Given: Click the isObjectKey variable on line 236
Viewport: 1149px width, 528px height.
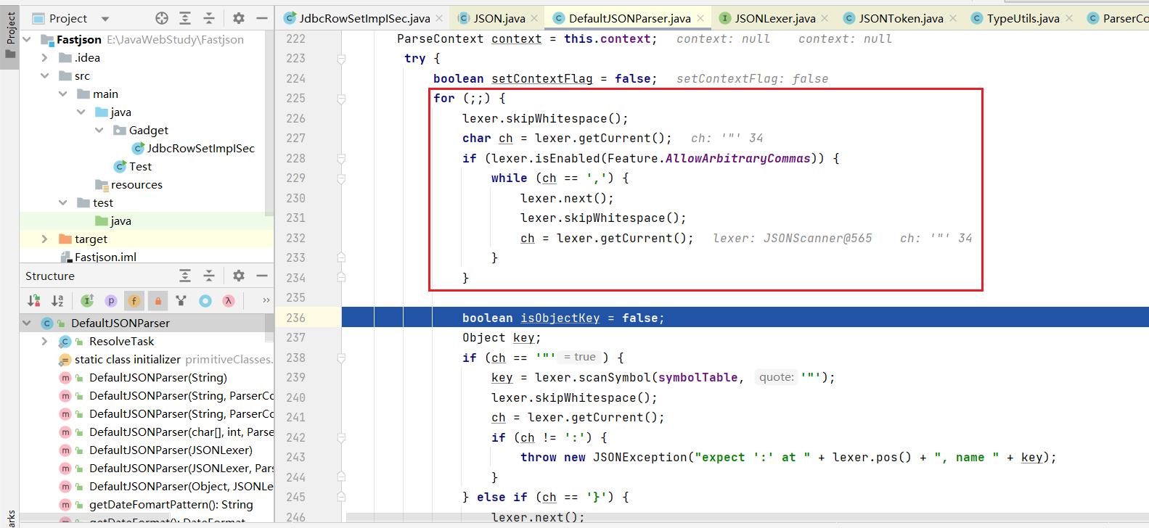Looking at the screenshot, I should (x=560, y=318).
